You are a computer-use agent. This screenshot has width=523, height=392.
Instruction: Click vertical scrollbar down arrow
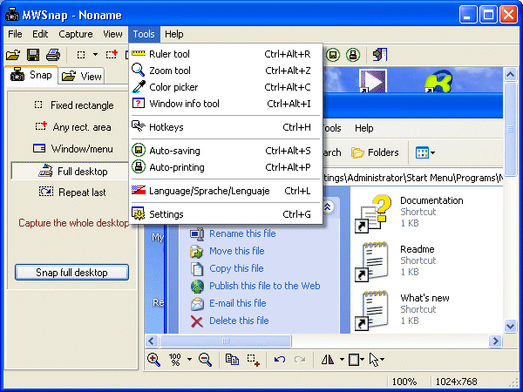point(510,326)
